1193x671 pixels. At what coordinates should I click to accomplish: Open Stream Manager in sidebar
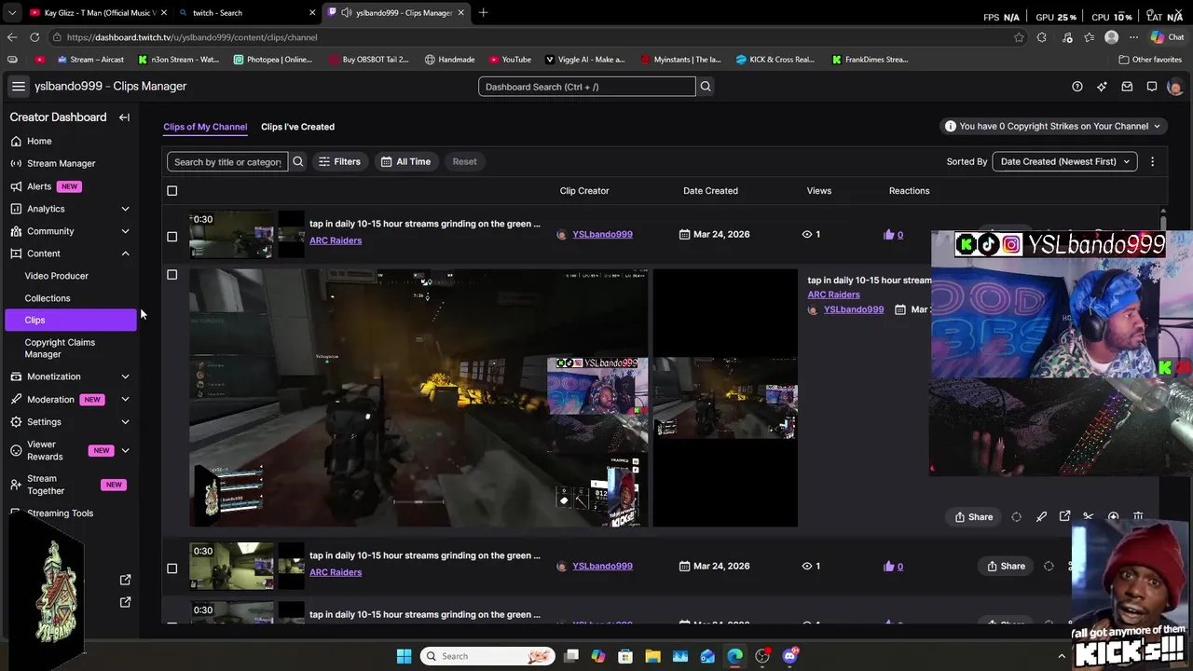61,163
